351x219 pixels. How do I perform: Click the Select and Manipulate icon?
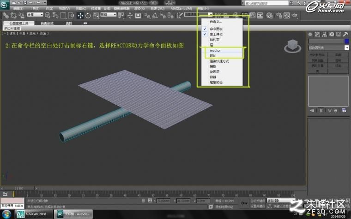[x=130, y=15]
